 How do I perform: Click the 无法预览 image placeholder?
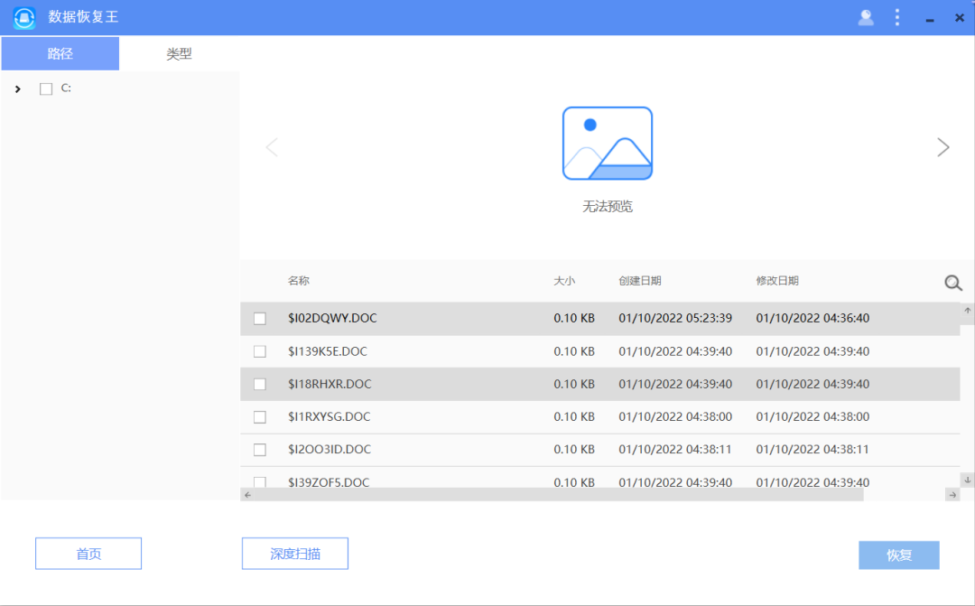(607, 144)
